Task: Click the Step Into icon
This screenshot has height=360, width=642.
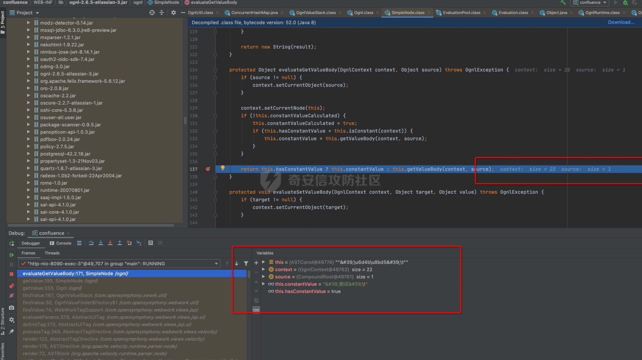Action: point(101,243)
